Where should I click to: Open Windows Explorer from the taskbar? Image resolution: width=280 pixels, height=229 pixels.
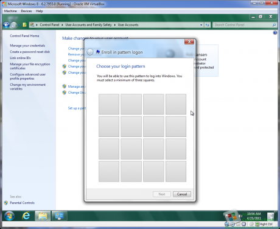click(43, 216)
